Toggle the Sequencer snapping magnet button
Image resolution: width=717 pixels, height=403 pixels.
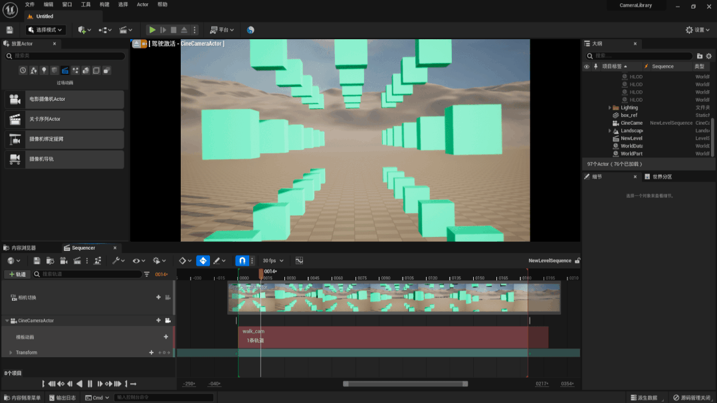point(243,261)
